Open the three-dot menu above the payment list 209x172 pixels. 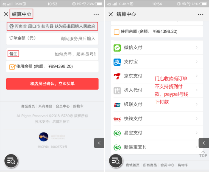click(x=201, y=14)
